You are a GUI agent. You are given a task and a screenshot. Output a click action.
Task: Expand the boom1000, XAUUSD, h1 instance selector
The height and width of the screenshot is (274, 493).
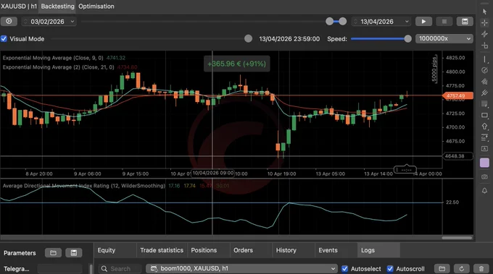point(241,269)
